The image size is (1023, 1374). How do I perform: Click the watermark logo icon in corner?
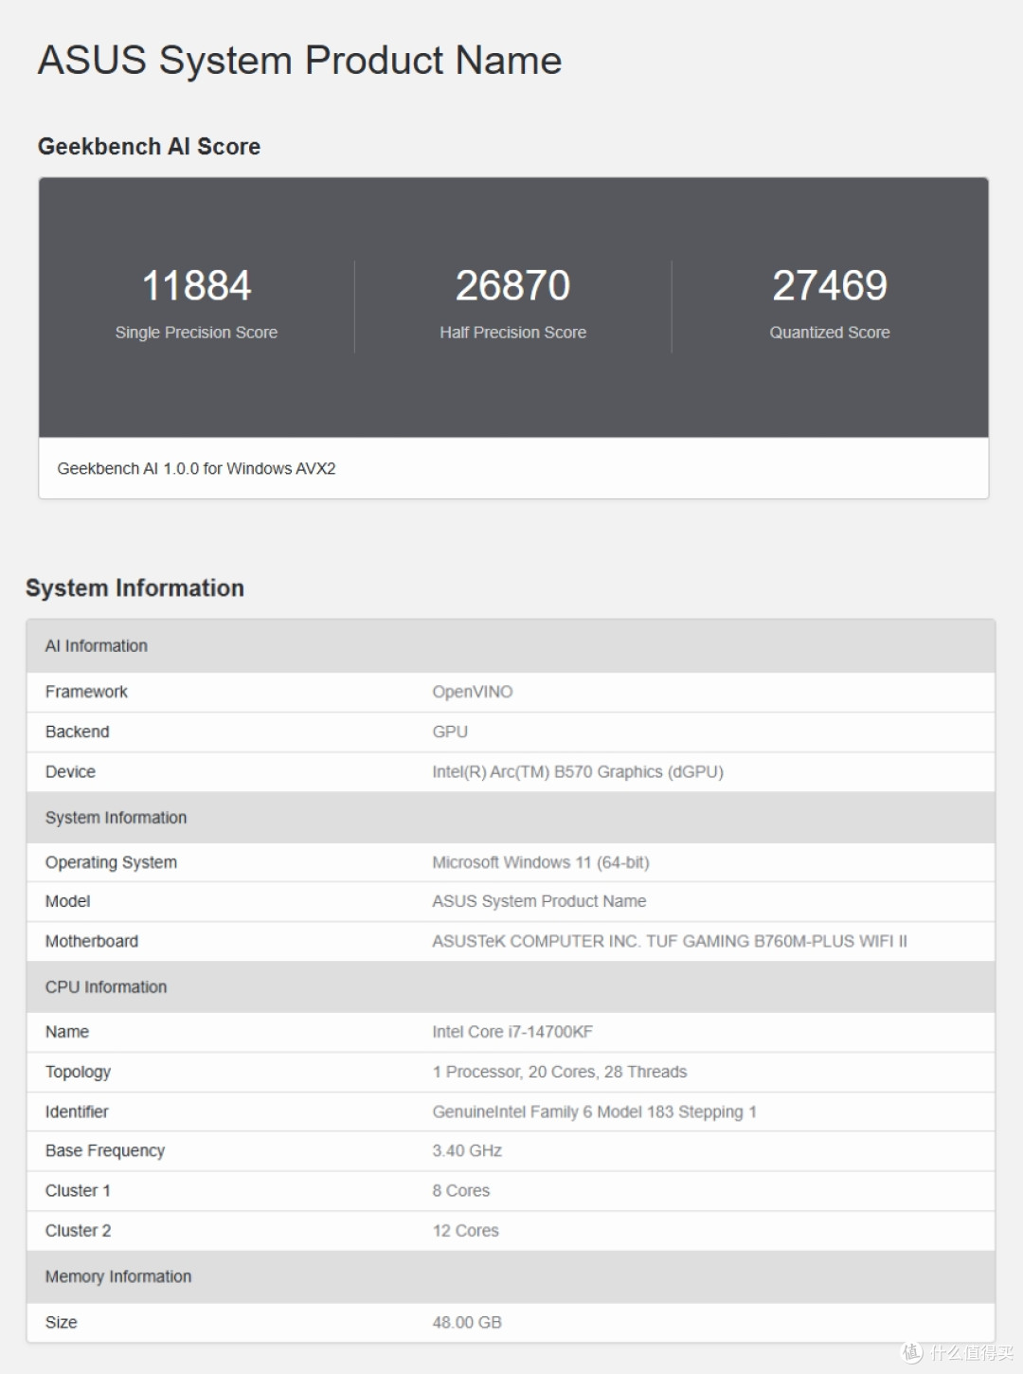coord(912,1352)
